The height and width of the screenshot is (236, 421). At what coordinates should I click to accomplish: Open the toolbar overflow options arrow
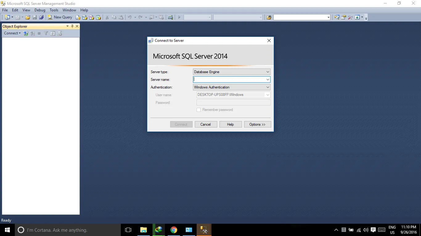366,18
